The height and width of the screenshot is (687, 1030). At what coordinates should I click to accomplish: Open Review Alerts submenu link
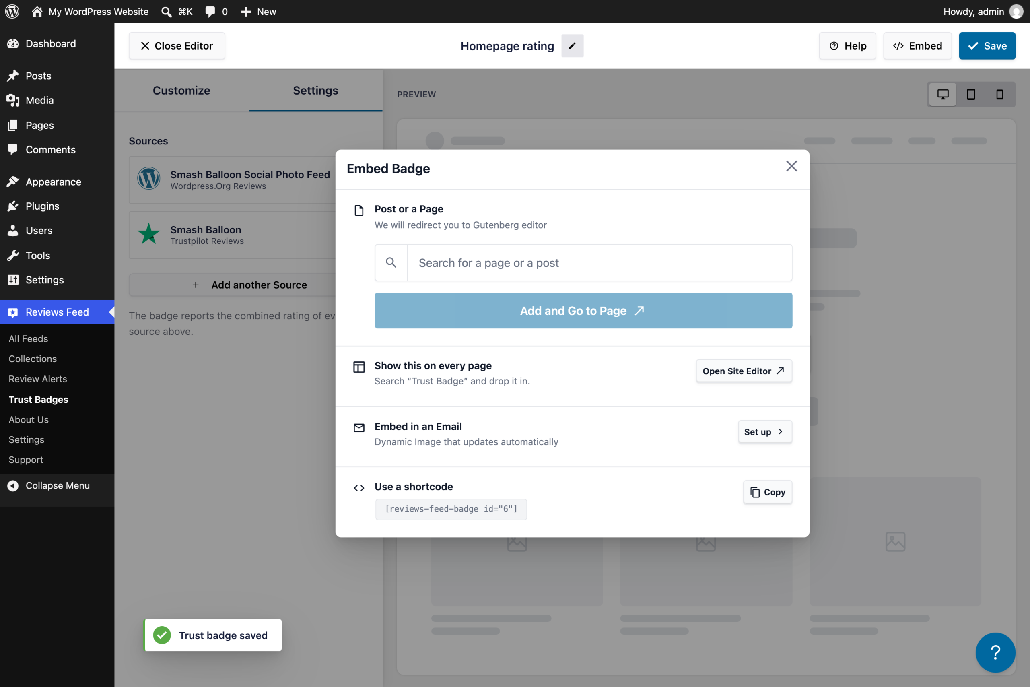pyautogui.click(x=38, y=379)
